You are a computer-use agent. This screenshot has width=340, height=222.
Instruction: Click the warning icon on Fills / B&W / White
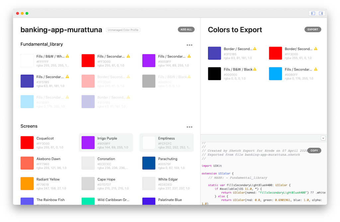[67, 57]
